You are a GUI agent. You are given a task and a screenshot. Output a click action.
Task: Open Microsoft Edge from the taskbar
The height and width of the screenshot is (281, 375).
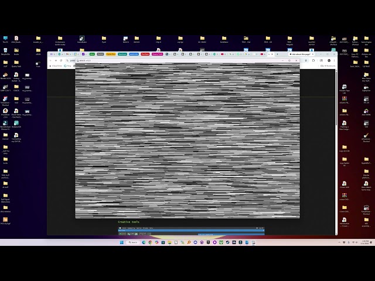144,242
